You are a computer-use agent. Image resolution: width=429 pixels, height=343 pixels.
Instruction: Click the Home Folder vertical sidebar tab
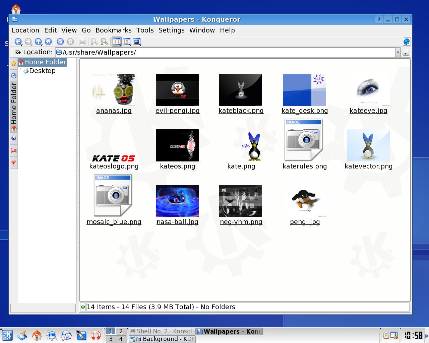click(14, 107)
